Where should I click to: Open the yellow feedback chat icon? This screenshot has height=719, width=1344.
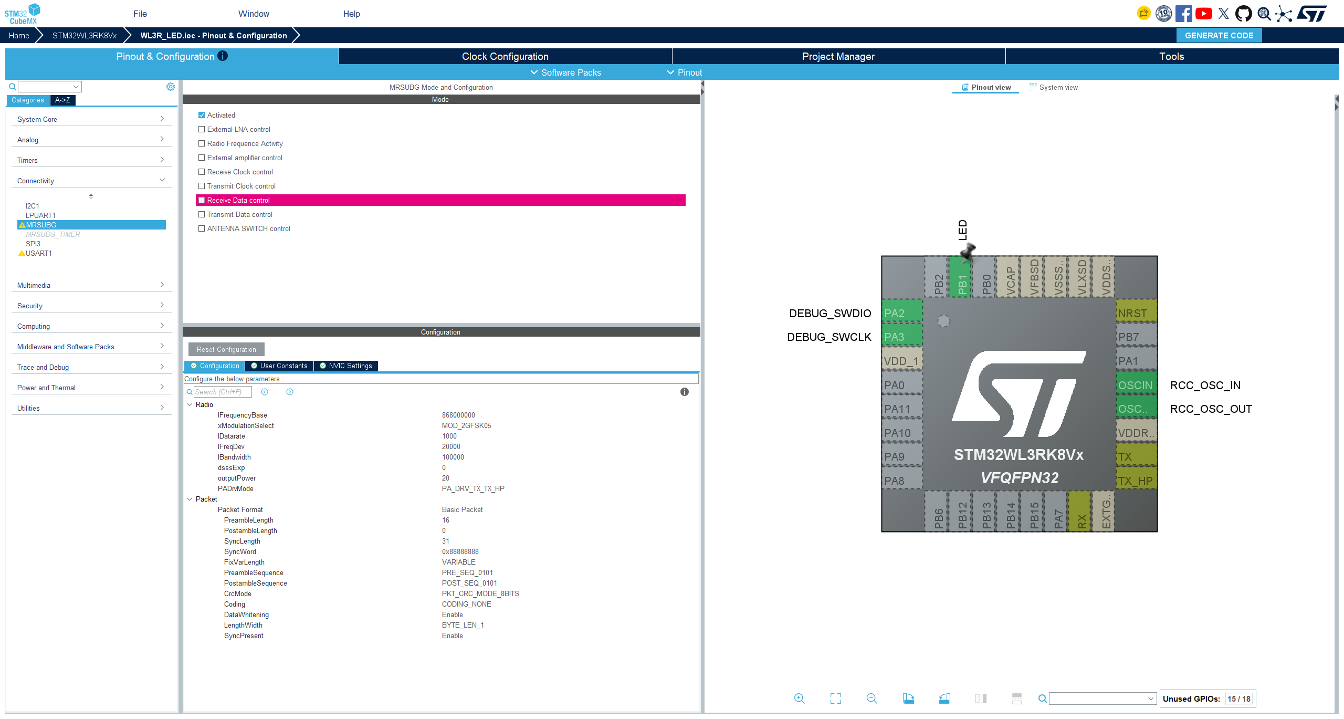1143,13
